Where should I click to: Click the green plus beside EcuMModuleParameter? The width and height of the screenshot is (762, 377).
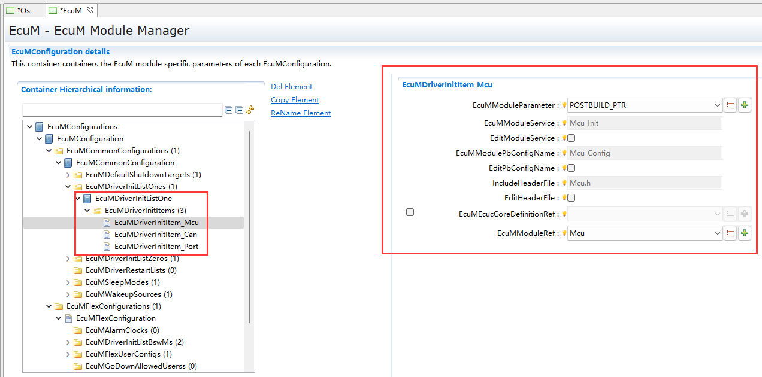coord(744,105)
